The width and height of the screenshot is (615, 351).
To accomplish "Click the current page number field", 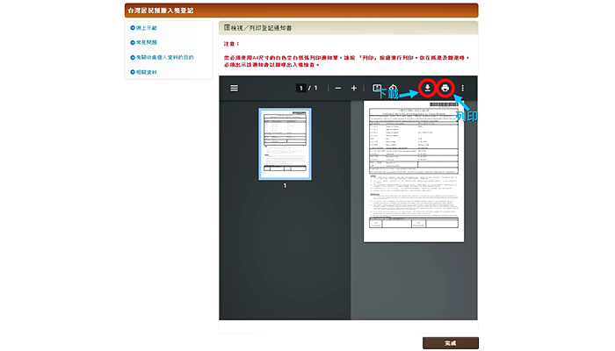I will (300, 88).
